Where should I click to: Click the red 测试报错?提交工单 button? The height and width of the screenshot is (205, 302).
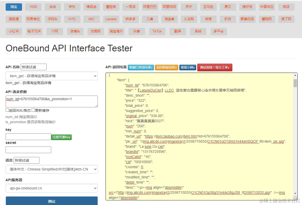point(215,67)
